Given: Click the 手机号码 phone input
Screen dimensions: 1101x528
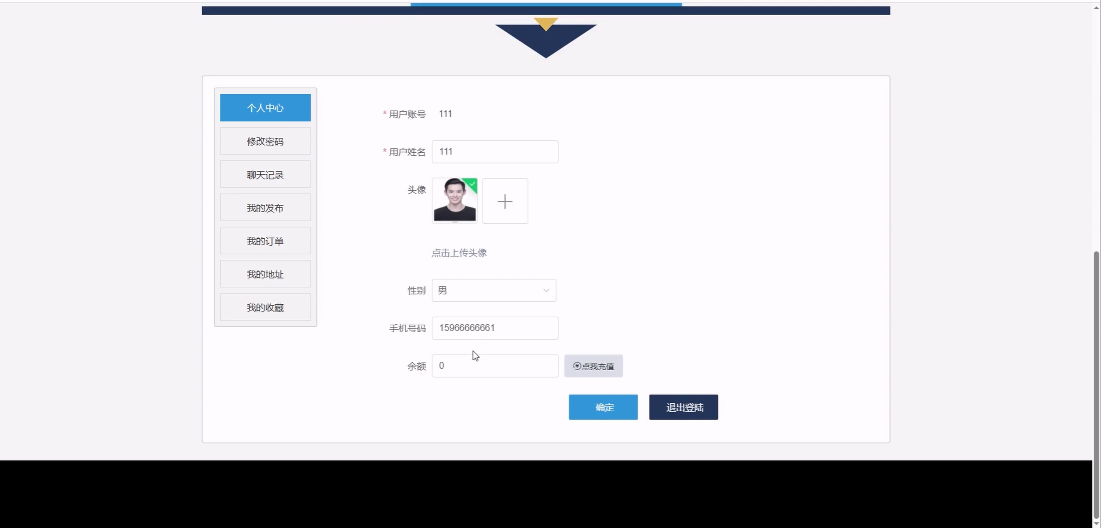Looking at the screenshot, I should point(494,328).
